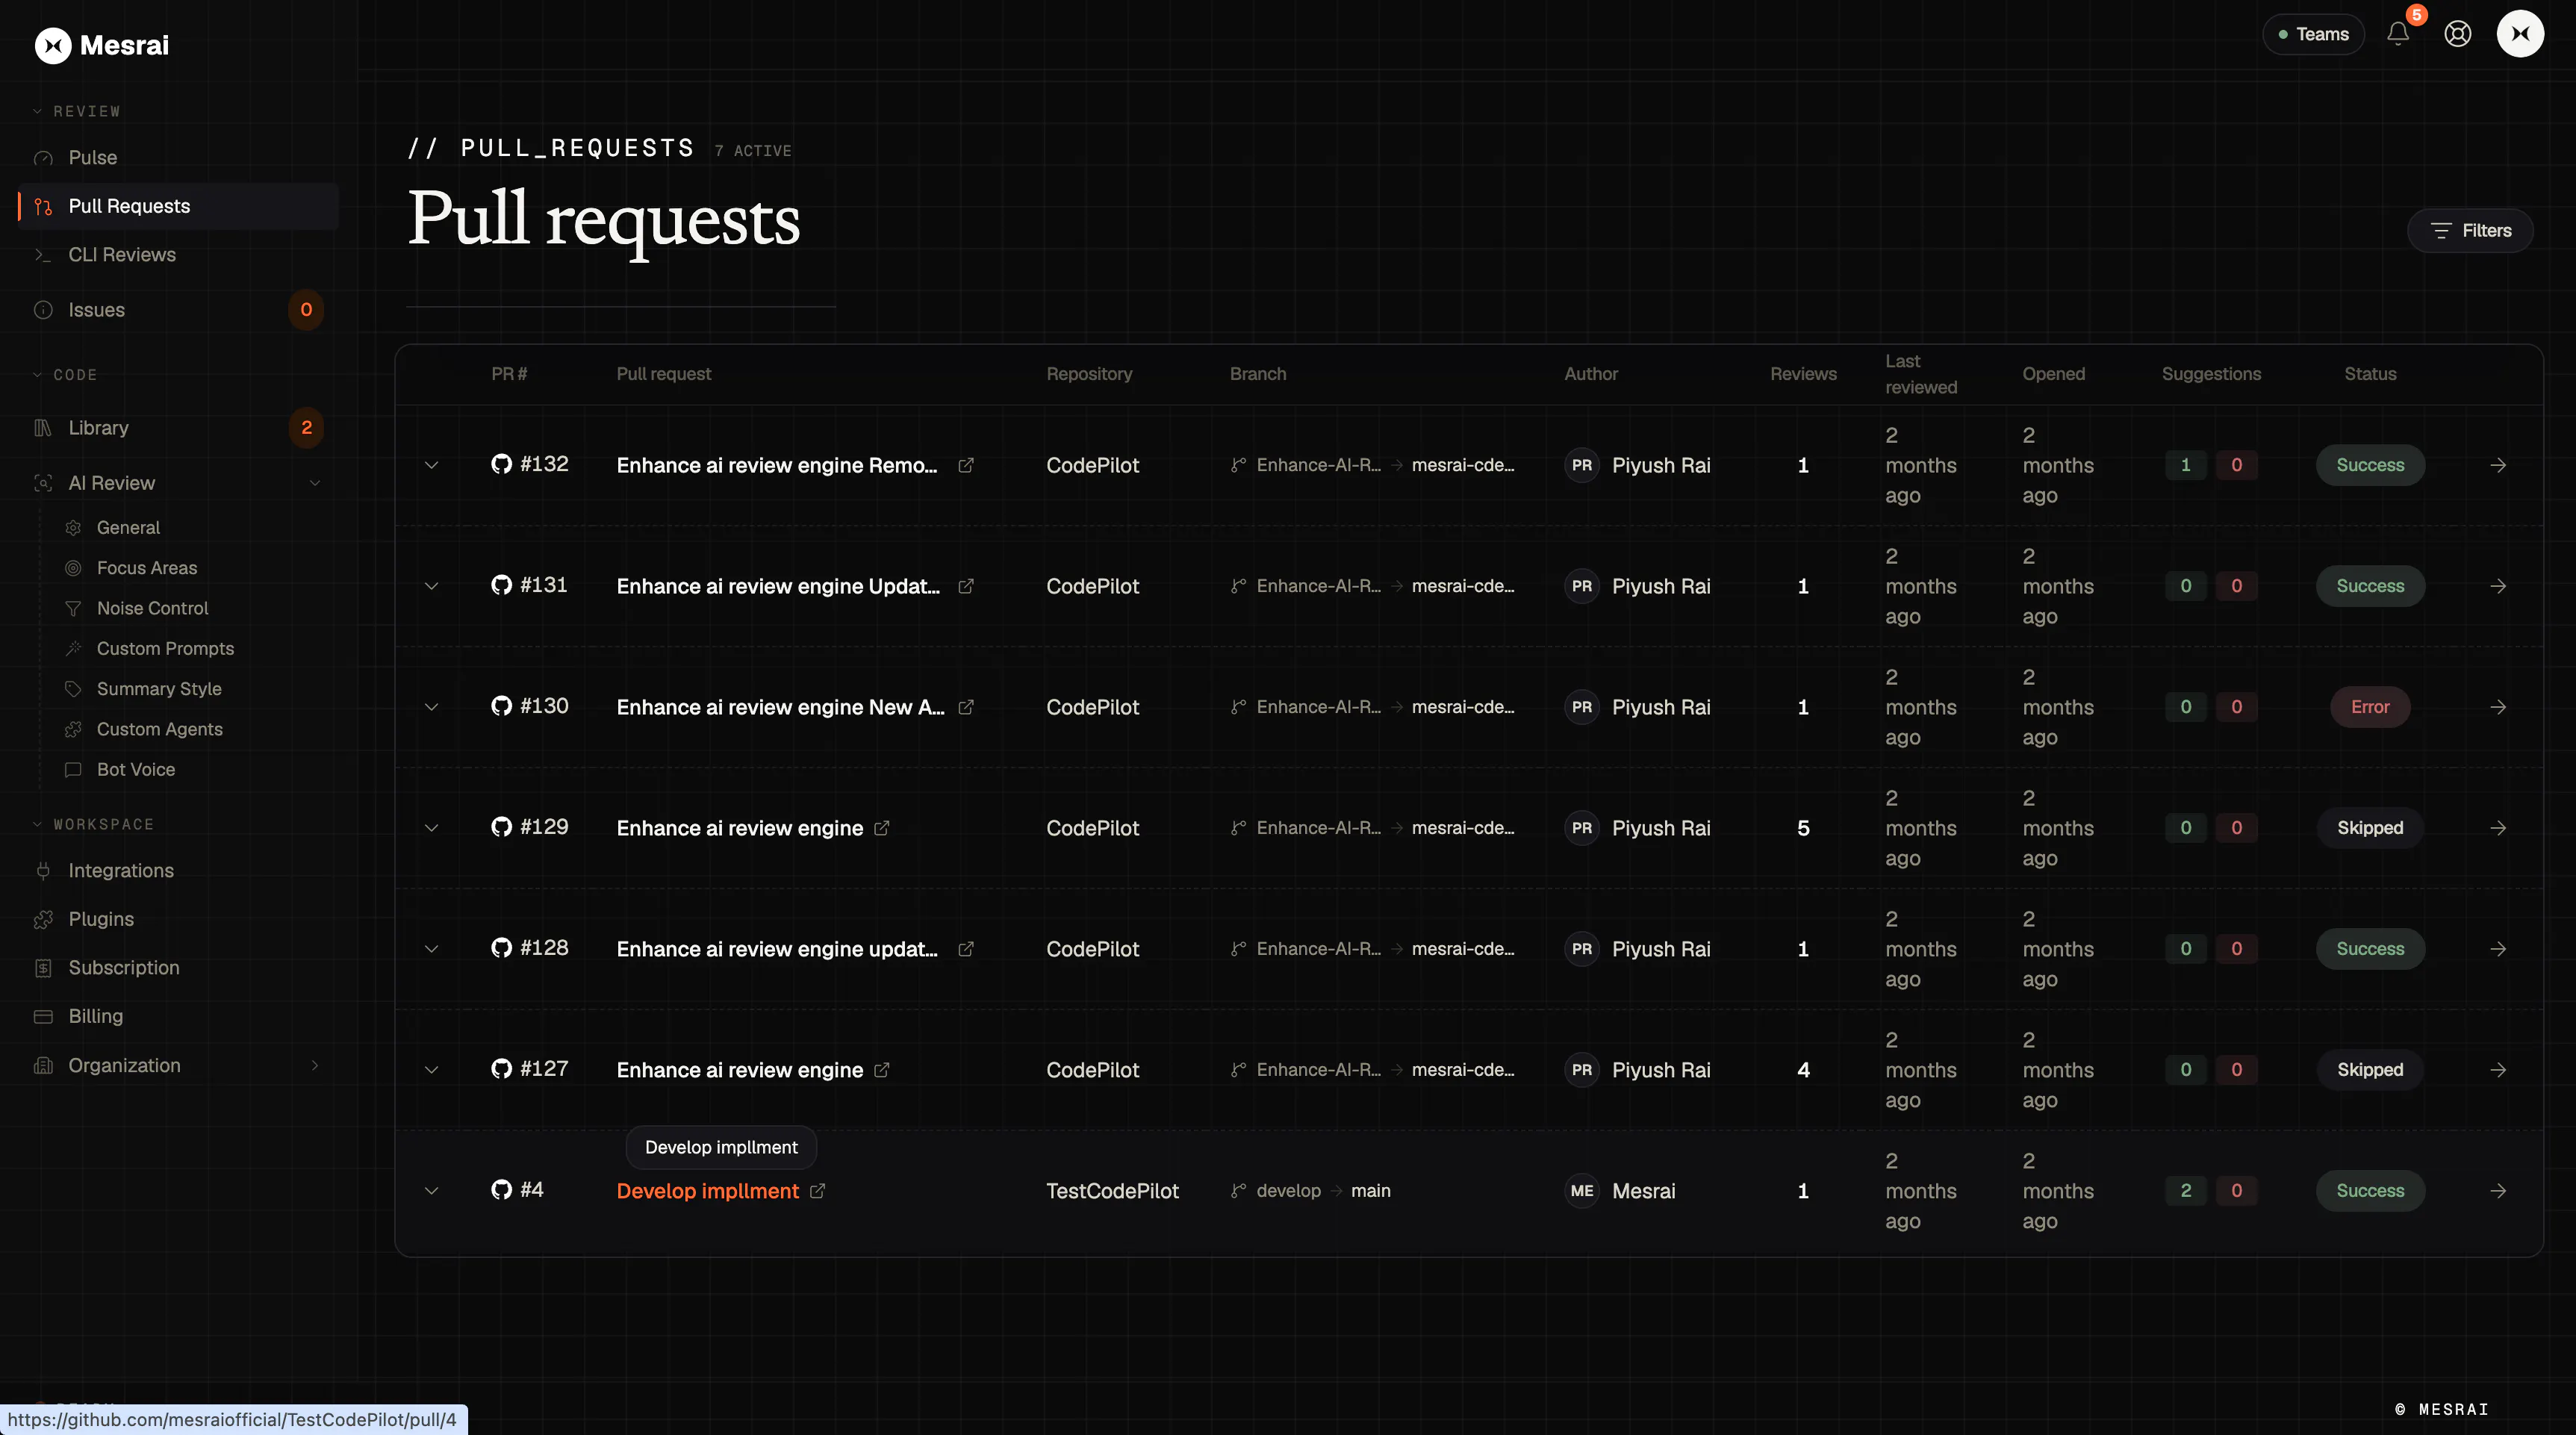Expand the row for PR #127
The width and height of the screenshot is (2576, 1435).
click(x=431, y=1070)
